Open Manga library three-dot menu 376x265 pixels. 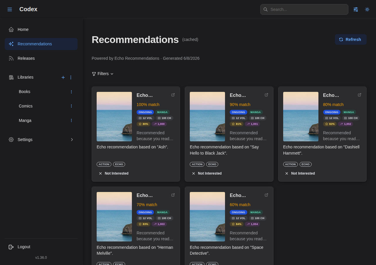71,120
